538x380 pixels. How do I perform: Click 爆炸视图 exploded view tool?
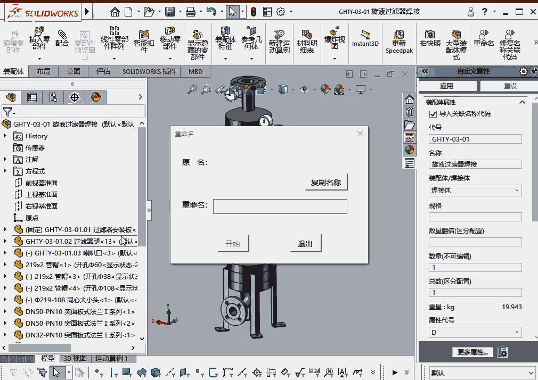coord(335,38)
